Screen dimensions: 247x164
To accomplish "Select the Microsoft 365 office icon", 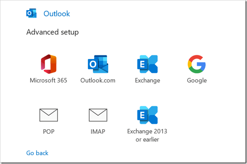I will 48,64.
